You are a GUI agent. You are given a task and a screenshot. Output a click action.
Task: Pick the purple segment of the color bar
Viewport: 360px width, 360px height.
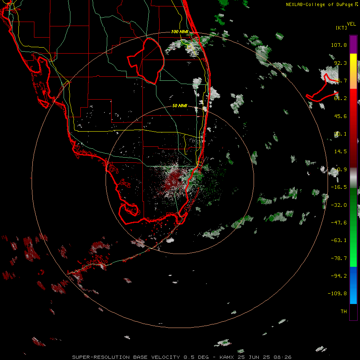[353, 44]
